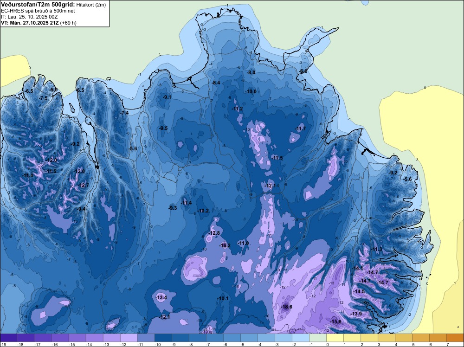Click the -9.5 temperature label
464x347 pixels.
click(x=163, y=128)
